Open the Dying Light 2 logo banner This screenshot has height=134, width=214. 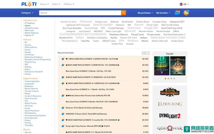[170, 116]
